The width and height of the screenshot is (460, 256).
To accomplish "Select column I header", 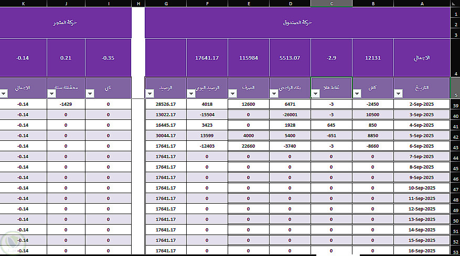I will click(x=109, y=4).
